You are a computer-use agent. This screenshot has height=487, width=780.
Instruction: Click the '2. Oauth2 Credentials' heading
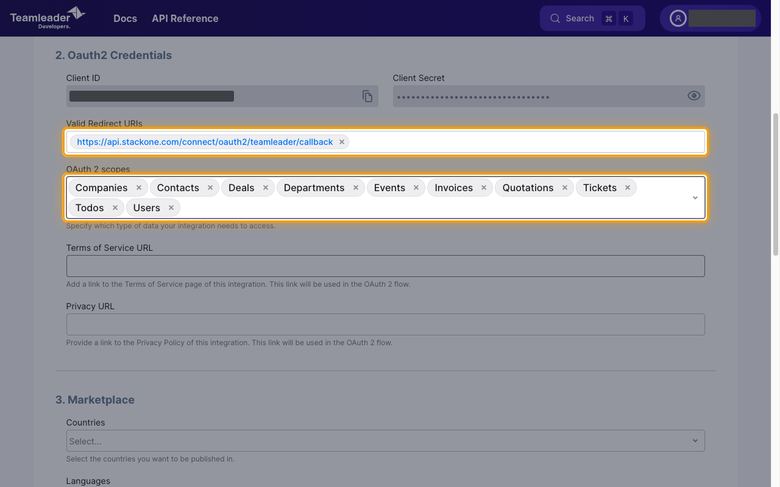pyautogui.click(x=113, y=55)
